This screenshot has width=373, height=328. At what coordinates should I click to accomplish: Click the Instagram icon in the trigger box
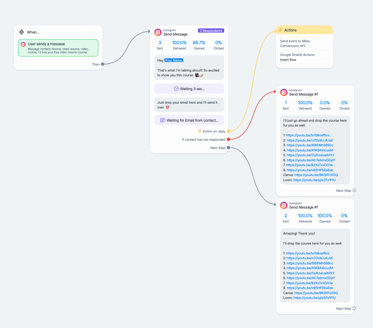pyautogui.click(x=23, y=45)
